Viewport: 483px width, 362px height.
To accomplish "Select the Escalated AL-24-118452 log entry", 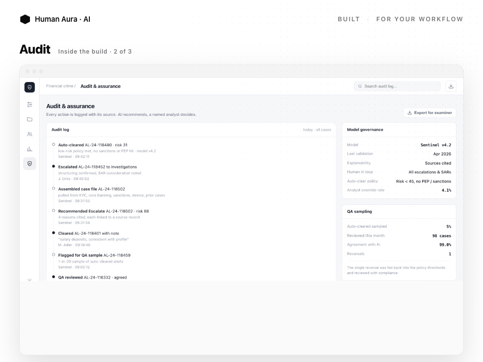I will click(99, 173).
